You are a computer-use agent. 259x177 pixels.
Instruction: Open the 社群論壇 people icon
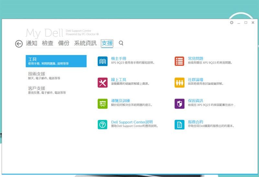179,83
